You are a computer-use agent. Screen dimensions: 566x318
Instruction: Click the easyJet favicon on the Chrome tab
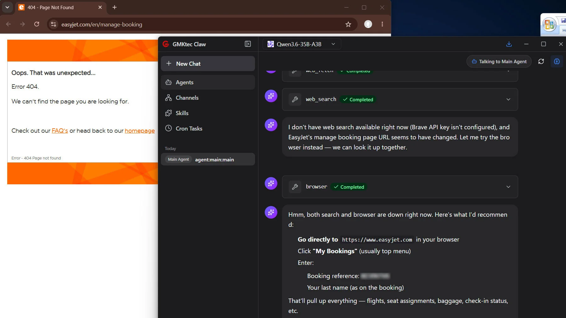pos(21,7)
